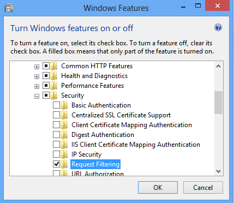Click the IIS Client Certificate Mapping folder icon
Image resolution: width=234 pixels, height=203 pixels.
point(64,145)
